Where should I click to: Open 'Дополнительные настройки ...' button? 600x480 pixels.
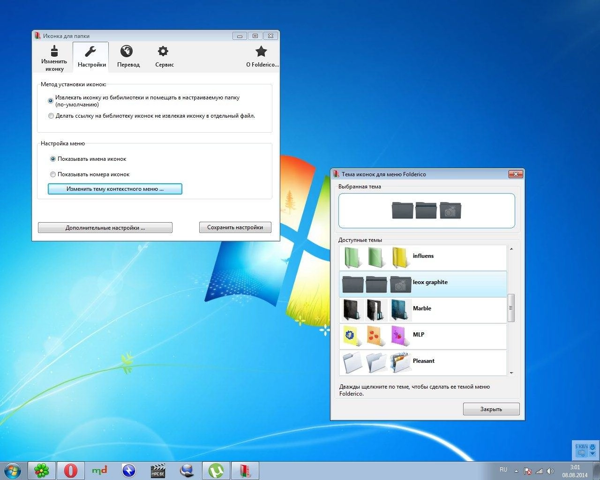105,227
